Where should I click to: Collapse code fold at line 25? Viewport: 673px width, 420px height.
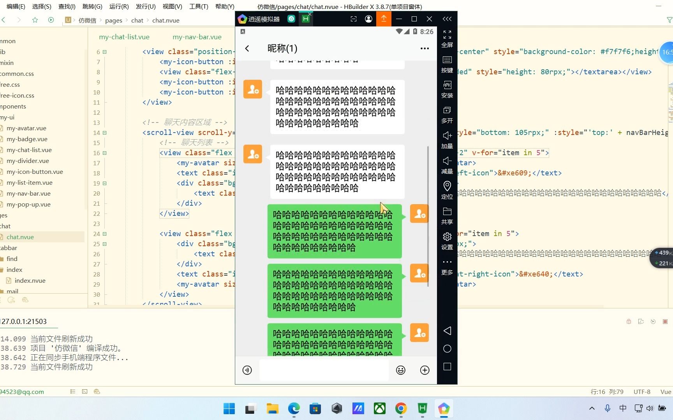(104, 244)
